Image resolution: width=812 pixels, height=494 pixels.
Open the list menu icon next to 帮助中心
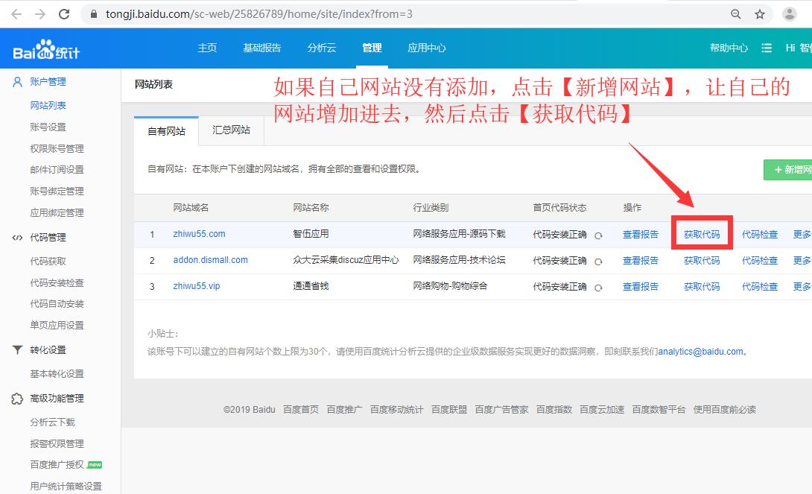pos(767,48)
